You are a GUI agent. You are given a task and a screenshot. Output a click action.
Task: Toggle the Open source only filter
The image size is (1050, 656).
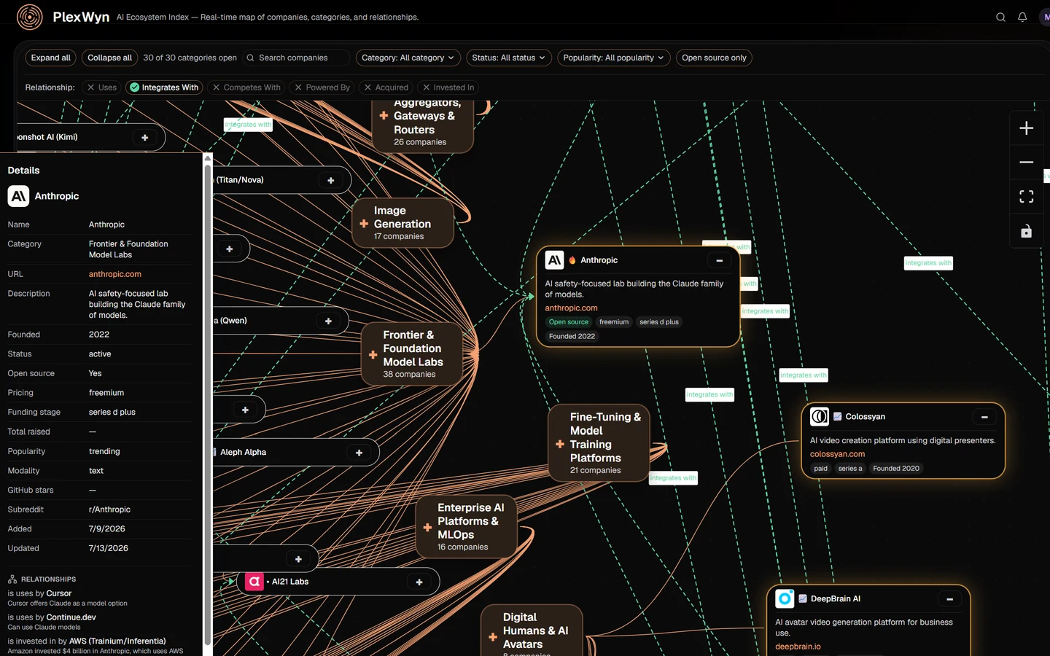coord(714,58)
